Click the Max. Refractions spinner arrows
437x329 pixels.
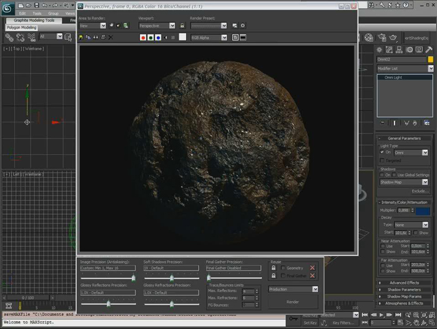[257, 298]
